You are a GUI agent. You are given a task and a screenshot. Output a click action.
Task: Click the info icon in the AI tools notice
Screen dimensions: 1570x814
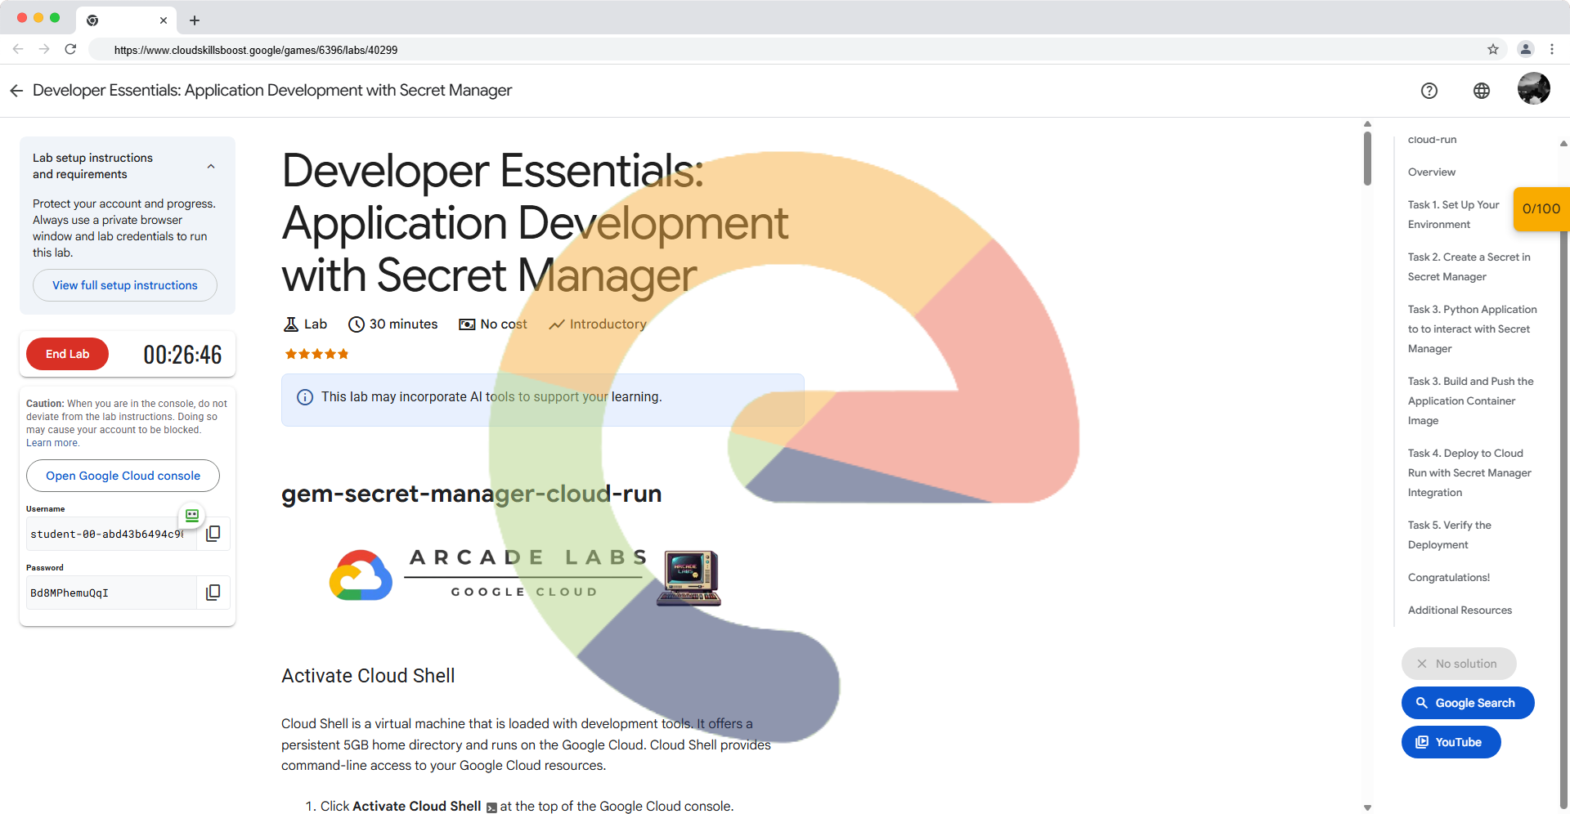(305, 397)
